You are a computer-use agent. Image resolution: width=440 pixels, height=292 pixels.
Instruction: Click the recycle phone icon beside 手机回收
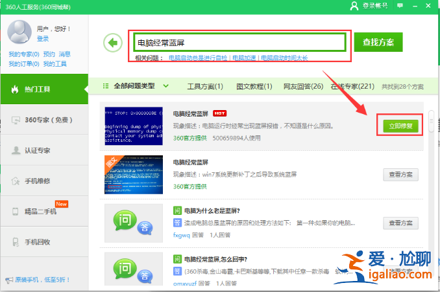[x=16, y=242]
